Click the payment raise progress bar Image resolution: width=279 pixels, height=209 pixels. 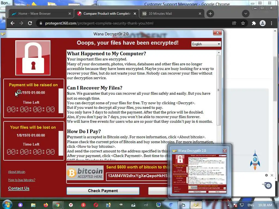pos(61,101)
